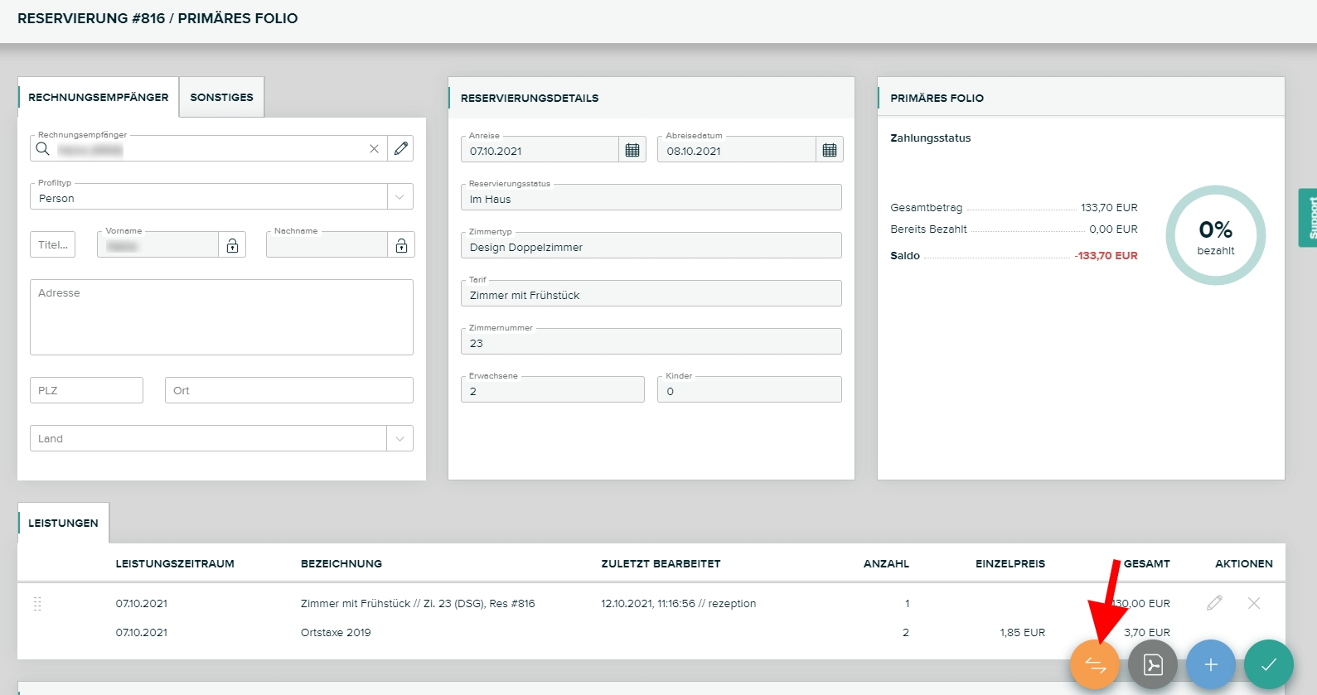Click the orange transfer arrows button

pyautogui.click(x=1094, y=664)
